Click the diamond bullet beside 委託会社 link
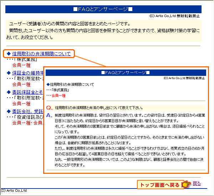Image resolution: width=214 pixels, height=196 pixels. click(9, 111)
